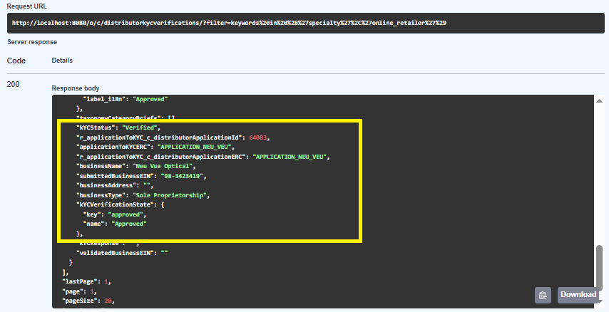This screenshot has width=609, height=312.
Task: Select the "Sole Proprietorship" value
Action: click(169, 195)
